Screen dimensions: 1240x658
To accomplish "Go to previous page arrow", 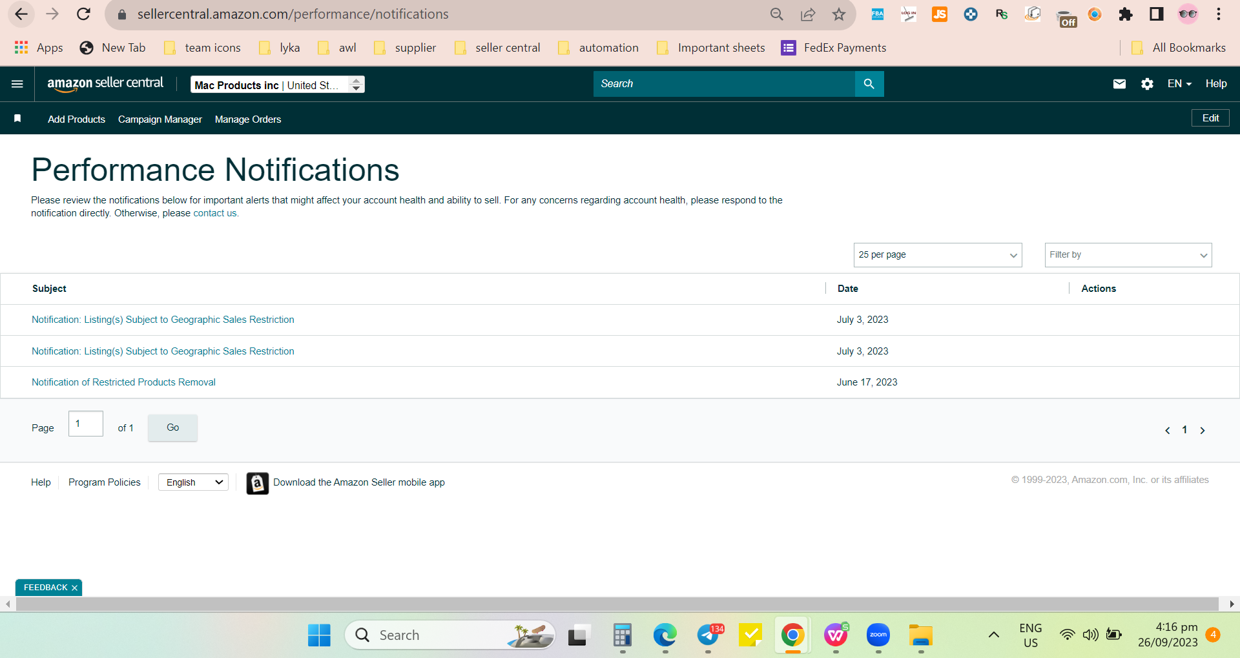I will coord(1167,430).
